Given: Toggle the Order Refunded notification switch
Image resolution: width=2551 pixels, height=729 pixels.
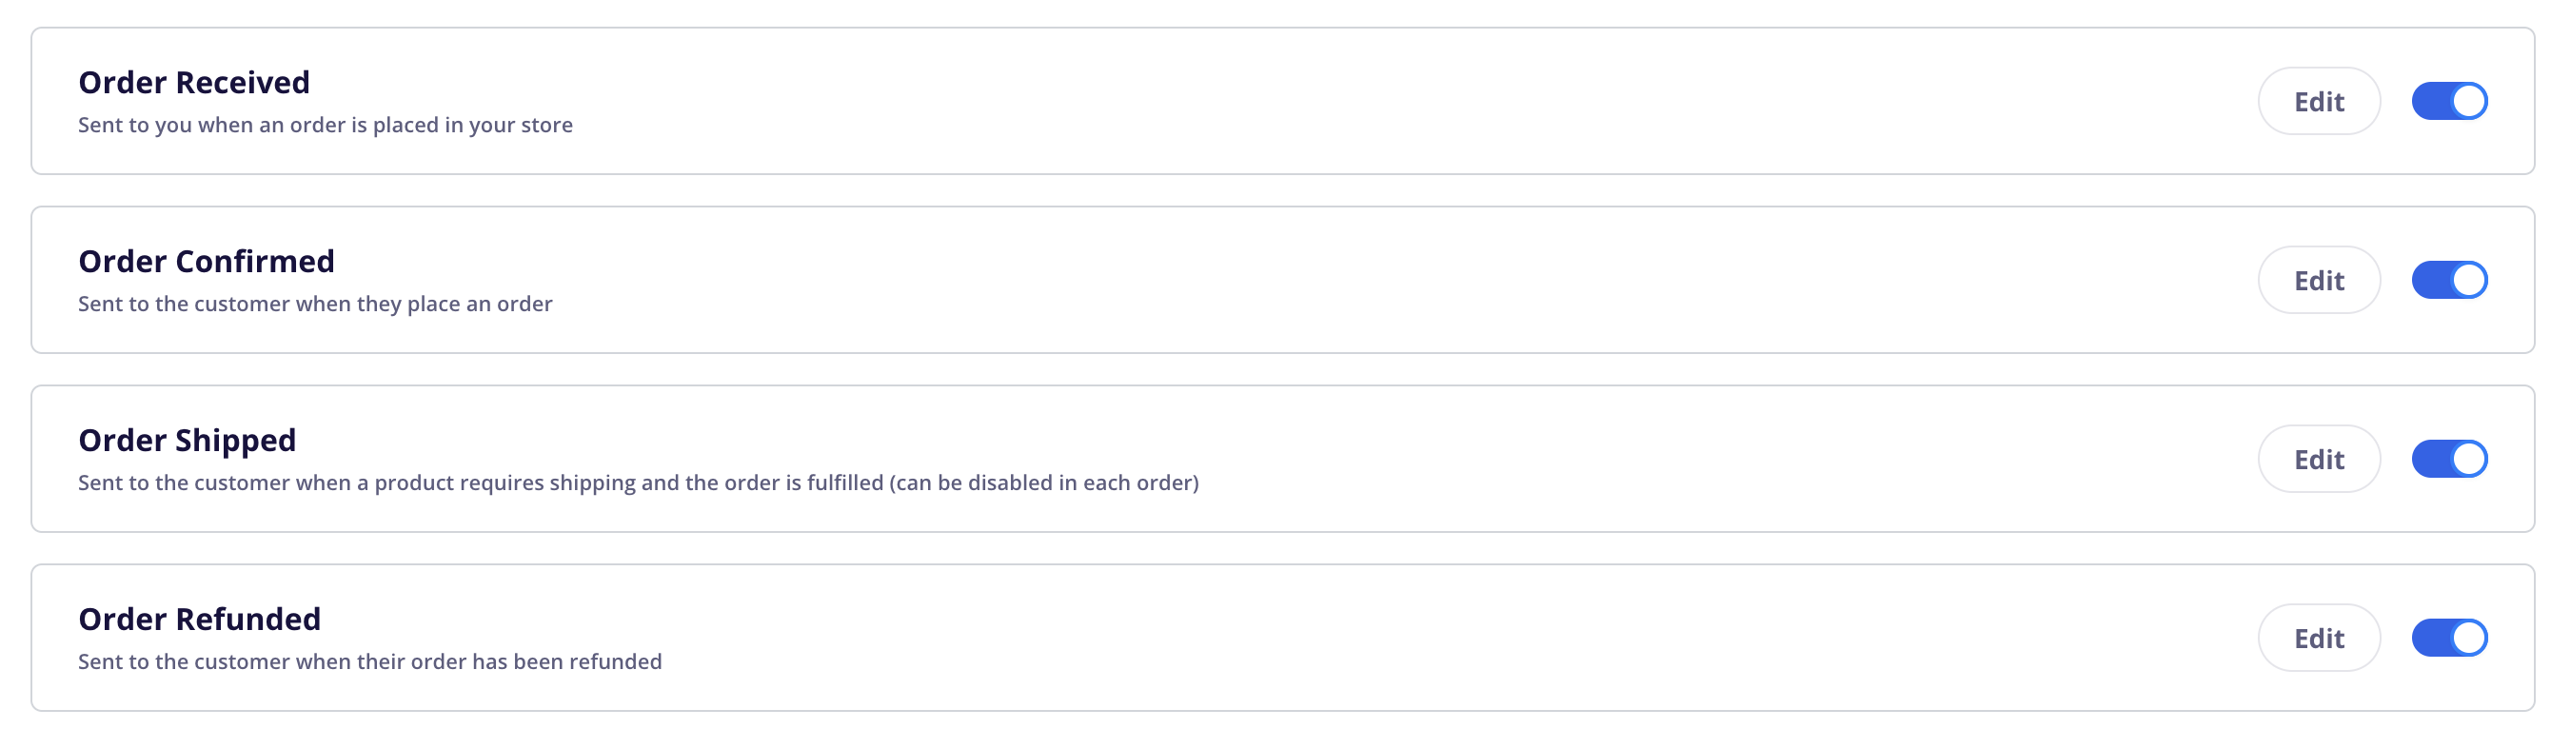Looking at the screenshot, I should [2449, 638].
